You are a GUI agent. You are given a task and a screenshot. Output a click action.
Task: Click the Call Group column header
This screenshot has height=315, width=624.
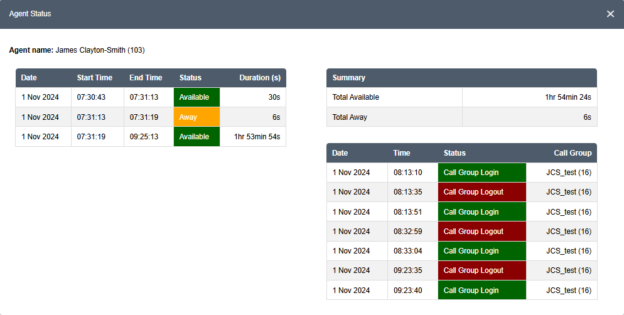[573, 152]
